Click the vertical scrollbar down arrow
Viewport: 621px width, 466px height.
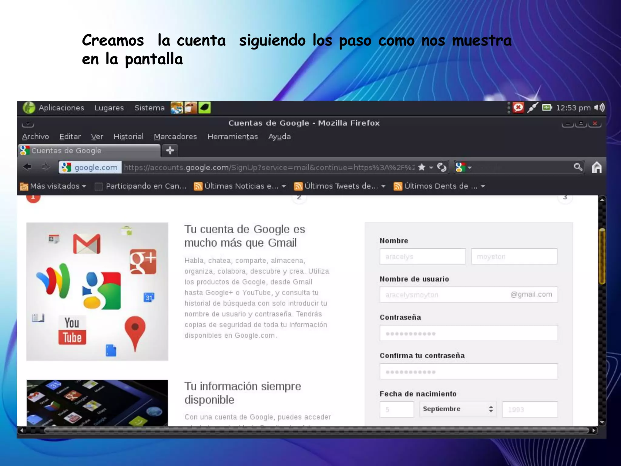[602, 422]
